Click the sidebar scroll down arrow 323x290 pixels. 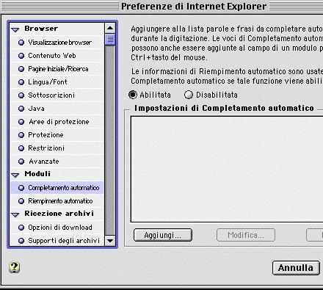coord(110,241)
